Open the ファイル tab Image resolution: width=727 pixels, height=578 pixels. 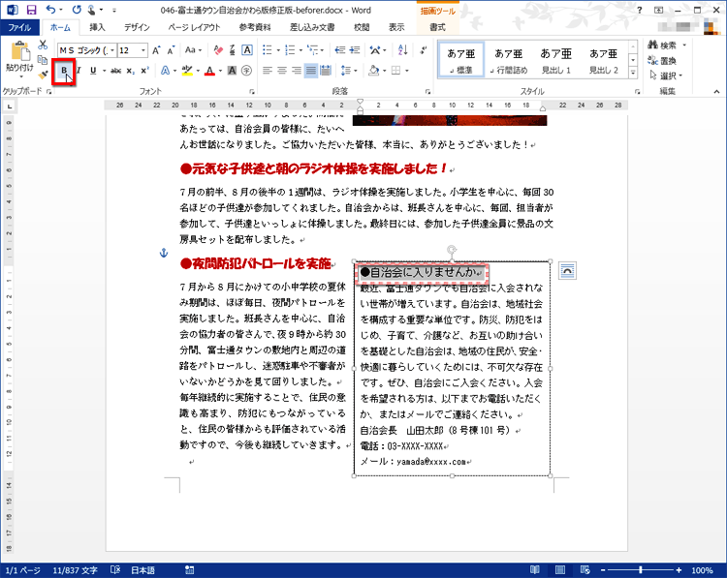pyautogui.click(x=19, y=27)
